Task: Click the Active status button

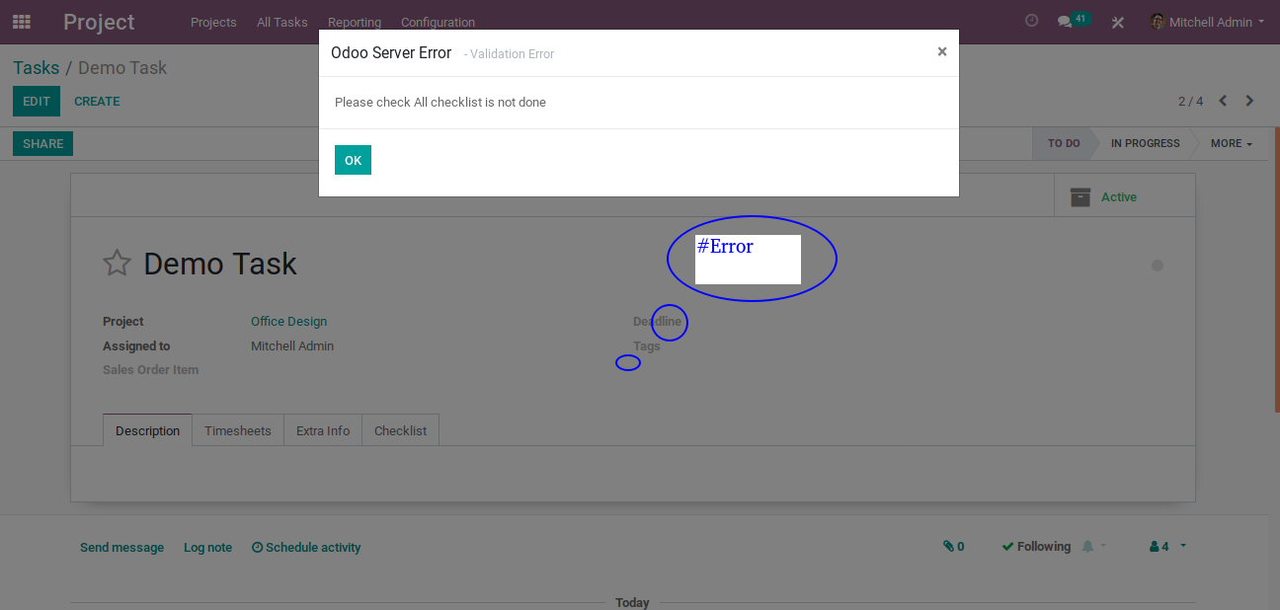Action: click(x=1125, y=196)
